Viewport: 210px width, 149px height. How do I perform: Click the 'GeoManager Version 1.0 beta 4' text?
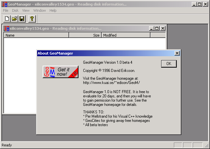coord(108,62)
